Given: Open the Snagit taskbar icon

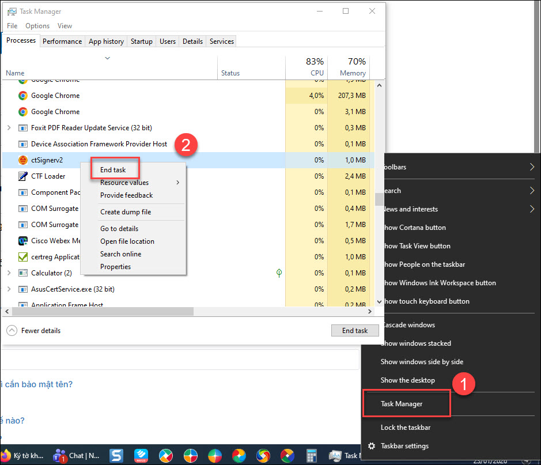Looking at the screenshot, I should 116,455.
